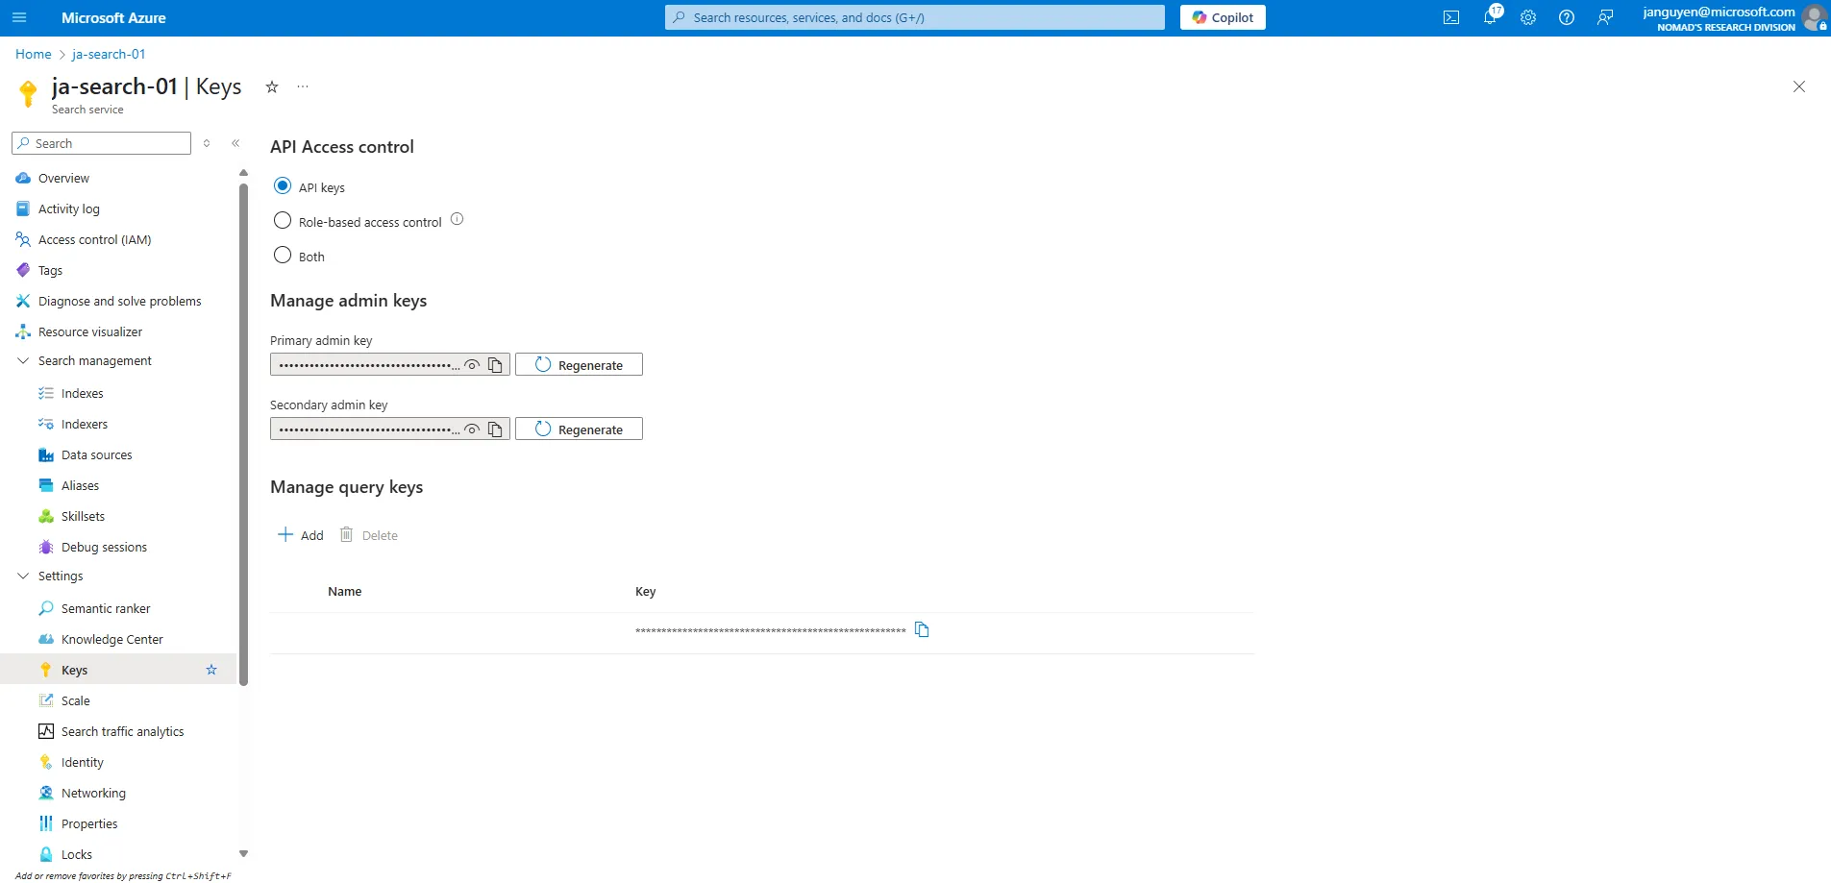Click the Key column header
The image size is (1831, 883).
646,591
